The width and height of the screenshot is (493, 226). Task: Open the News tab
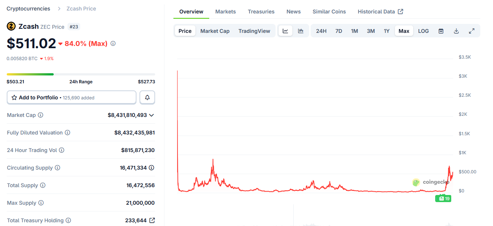293,12
